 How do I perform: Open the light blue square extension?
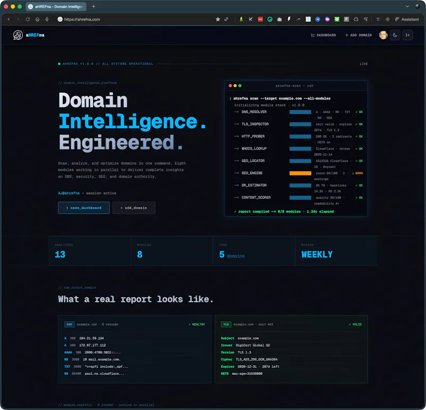coord(308,19)
